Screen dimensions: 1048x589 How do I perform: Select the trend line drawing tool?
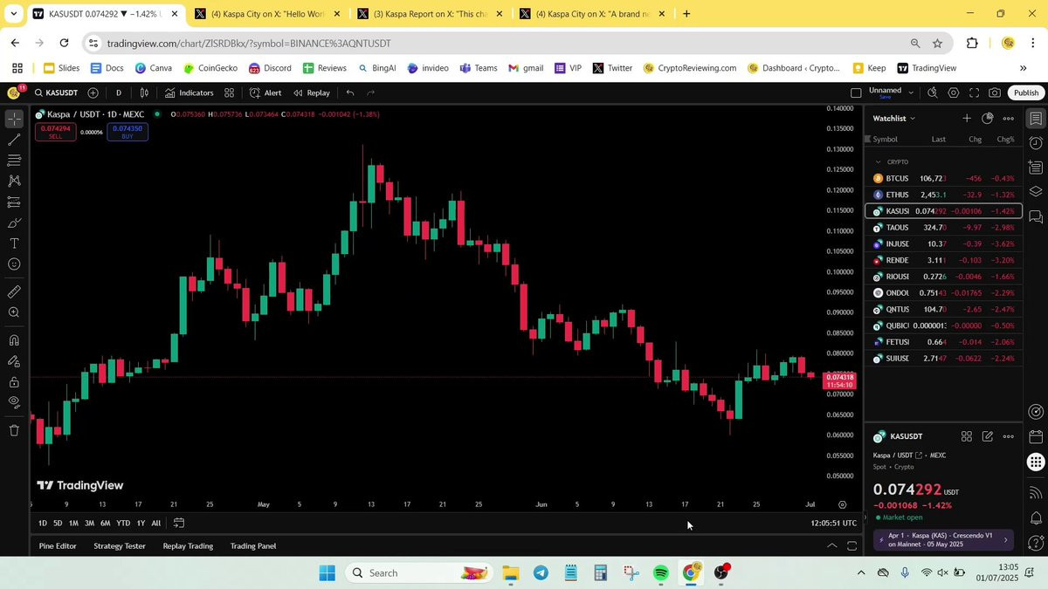pos(14,140)
